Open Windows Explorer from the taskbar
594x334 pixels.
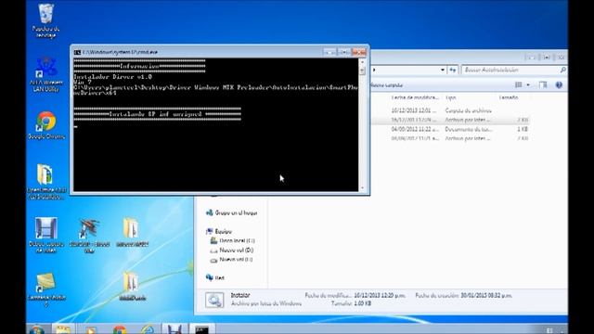[63, 329]
